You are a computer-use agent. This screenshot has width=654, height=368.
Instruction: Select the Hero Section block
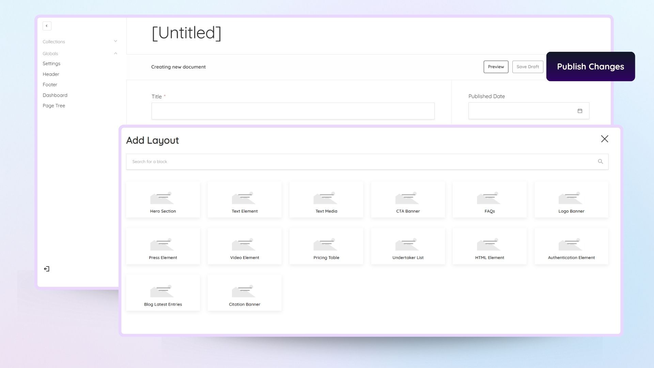163,199
